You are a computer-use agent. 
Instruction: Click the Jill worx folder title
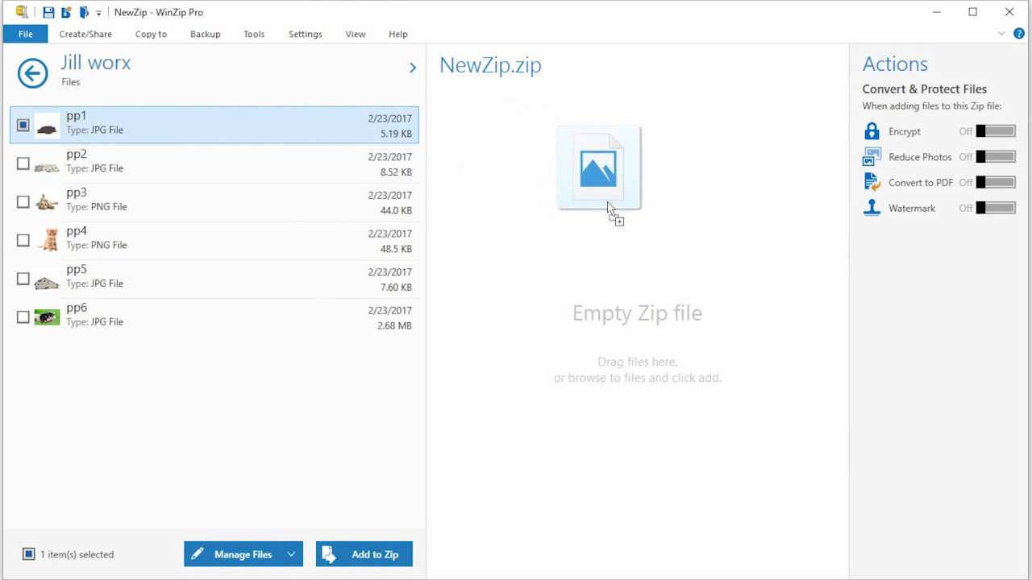point(96,63)
